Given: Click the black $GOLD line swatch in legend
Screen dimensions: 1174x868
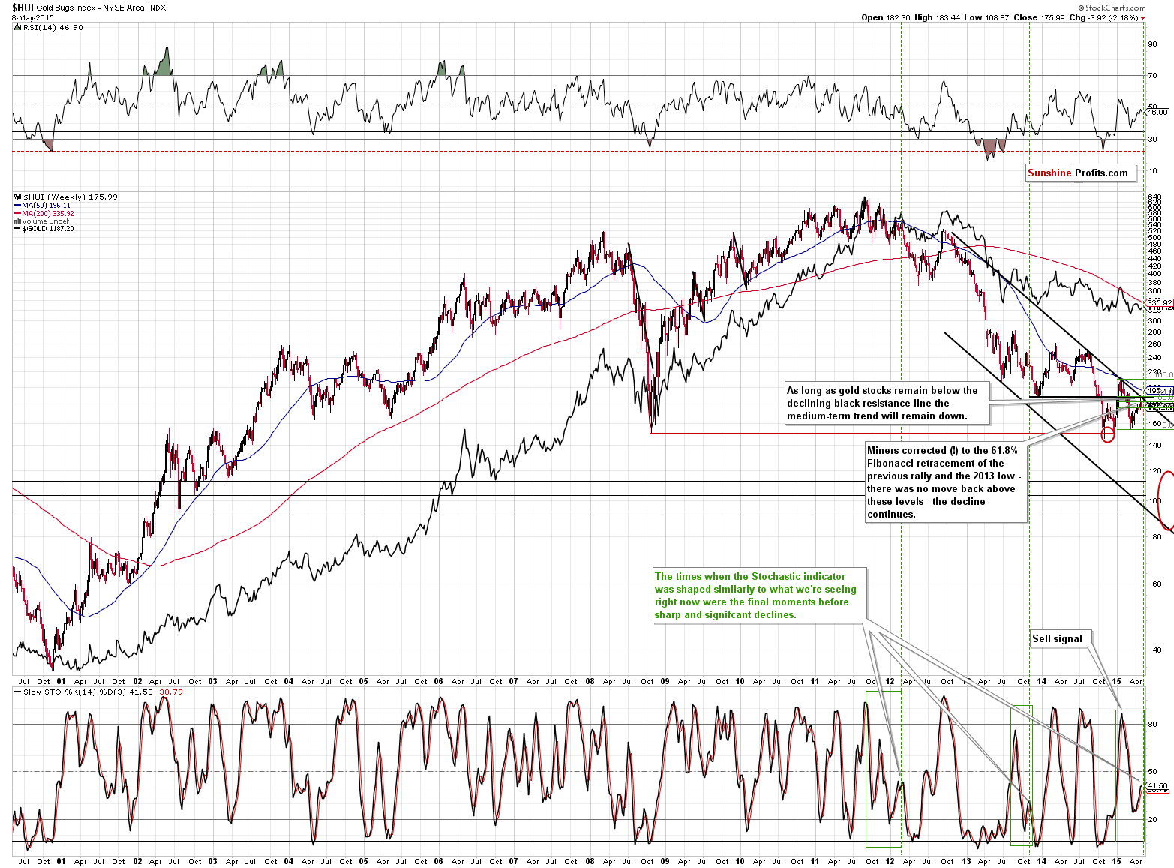Looking at the screenshot, I should coord(17,229).
